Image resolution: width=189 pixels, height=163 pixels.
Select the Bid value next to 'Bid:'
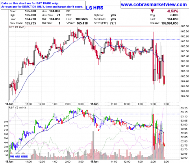click(x=55, y=19)
